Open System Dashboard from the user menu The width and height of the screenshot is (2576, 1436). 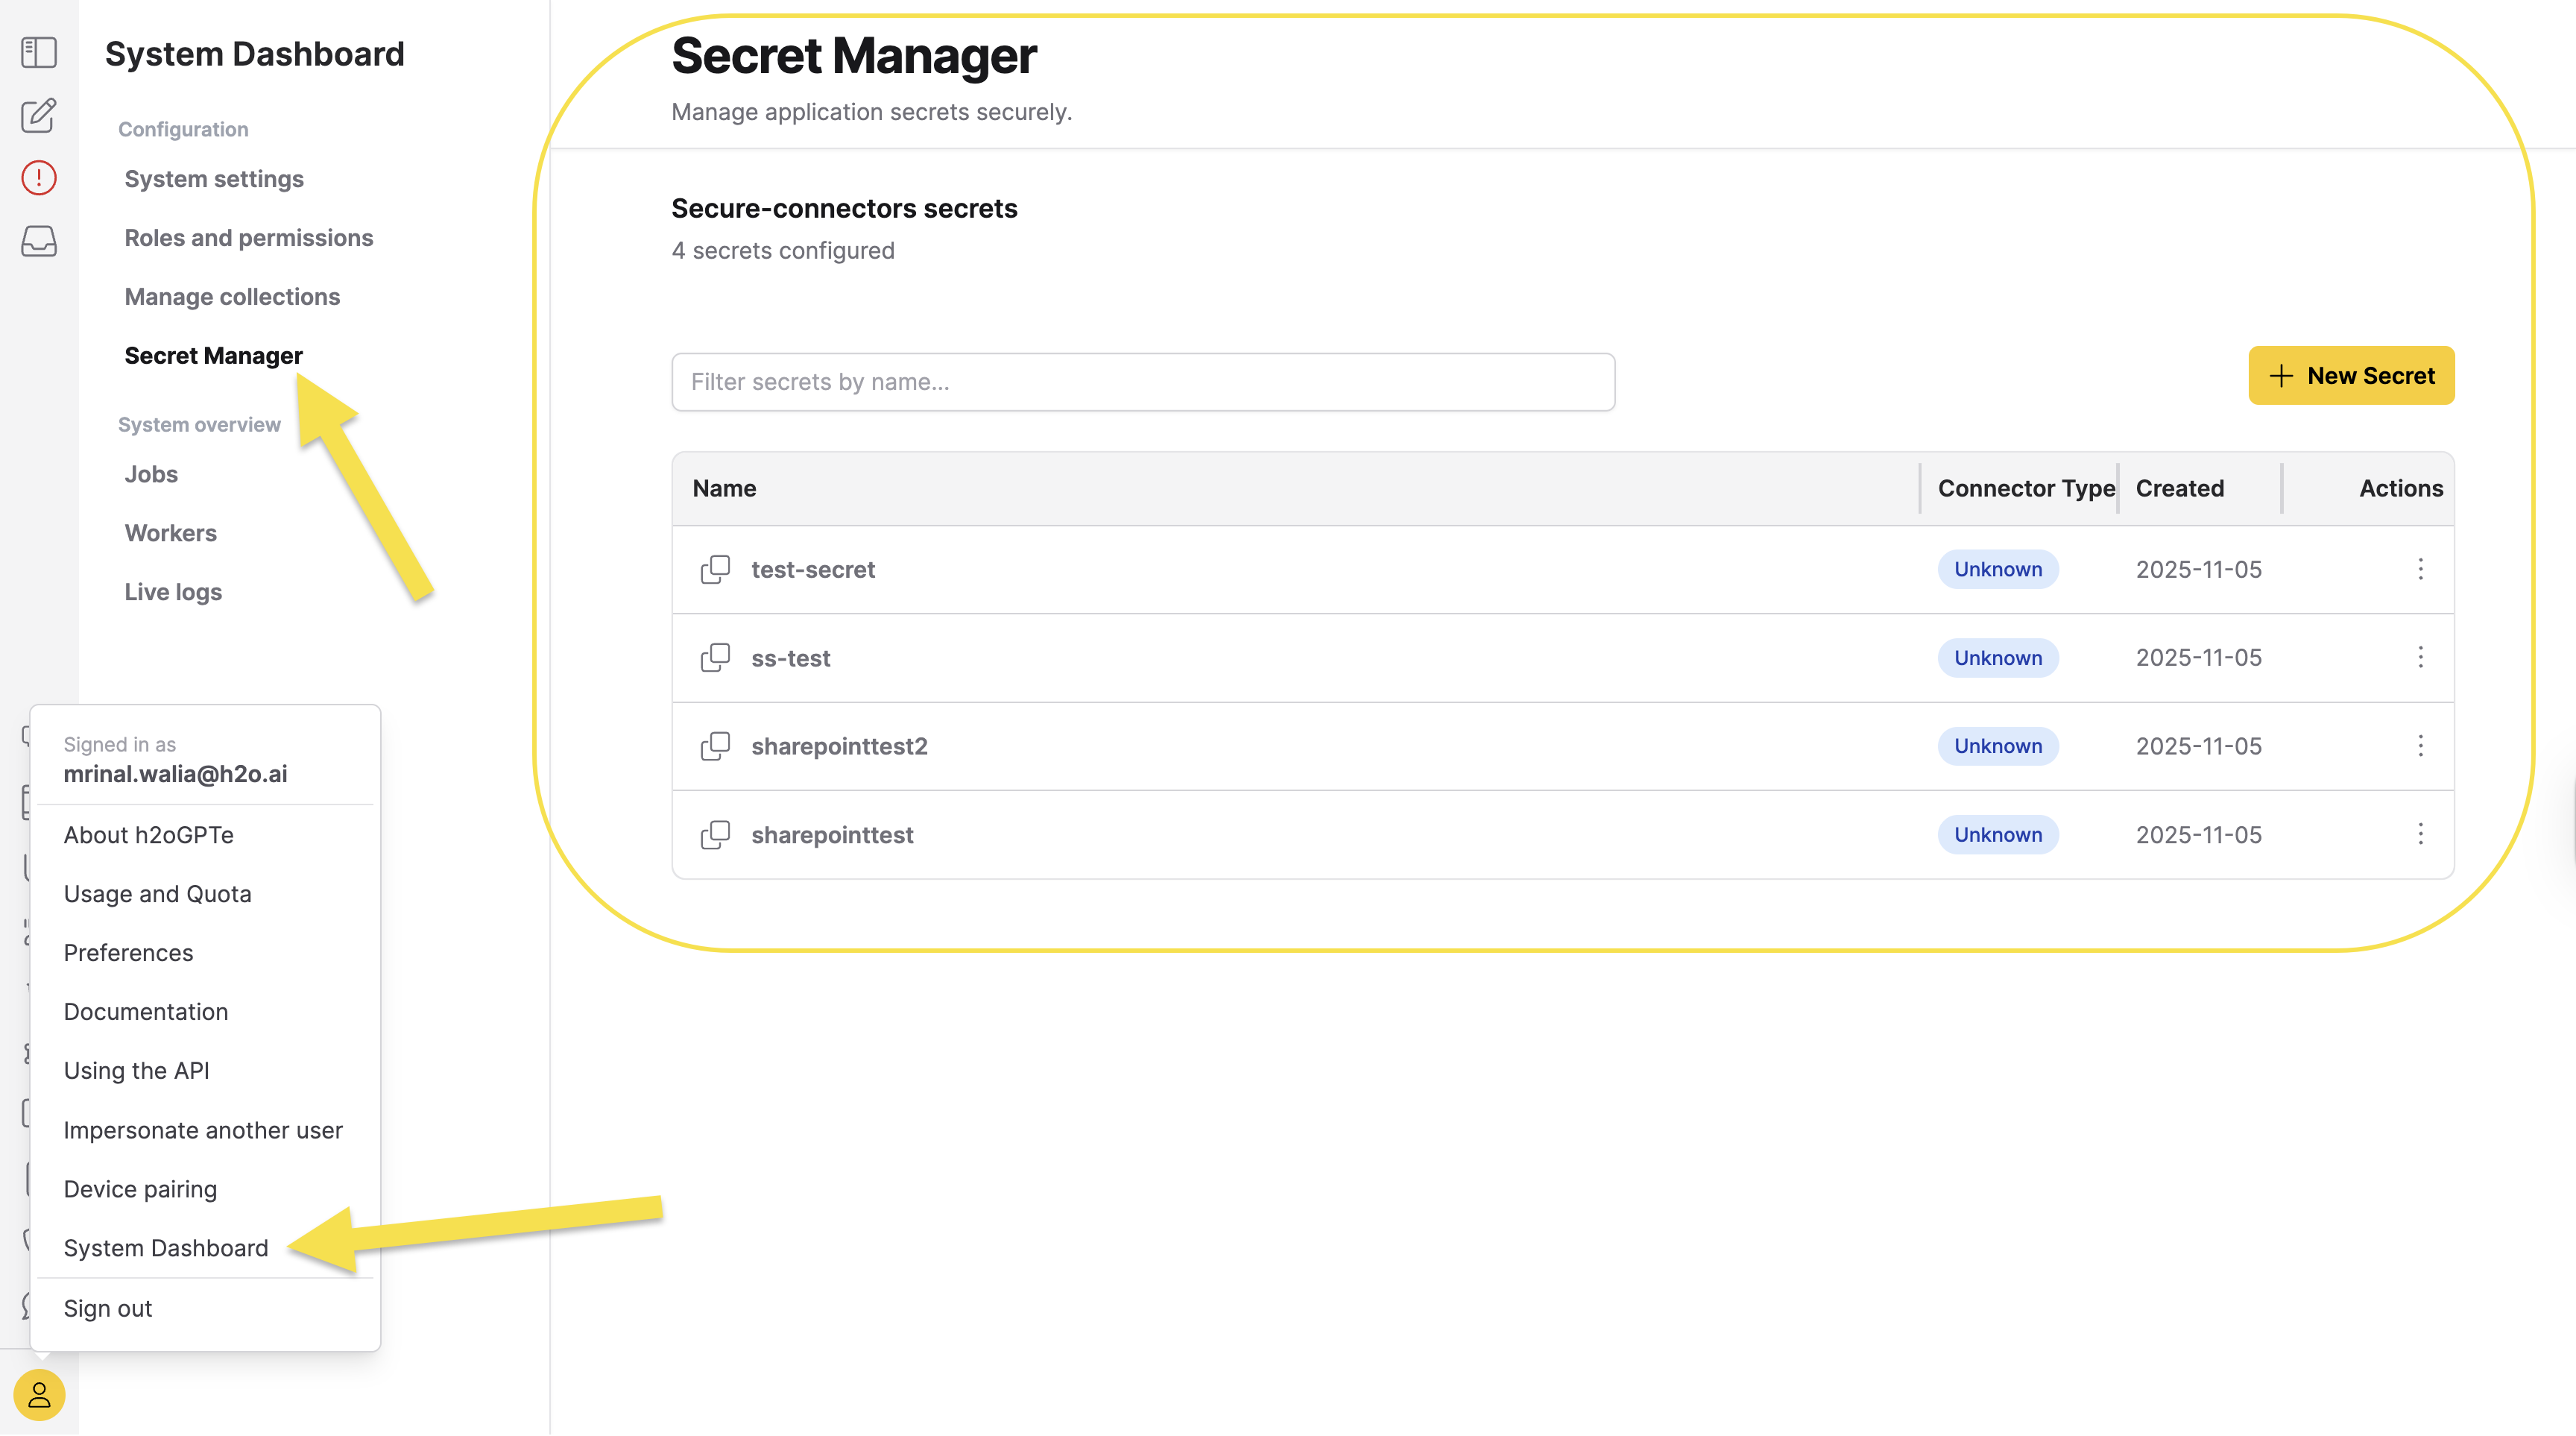[x=165, y=1247]
